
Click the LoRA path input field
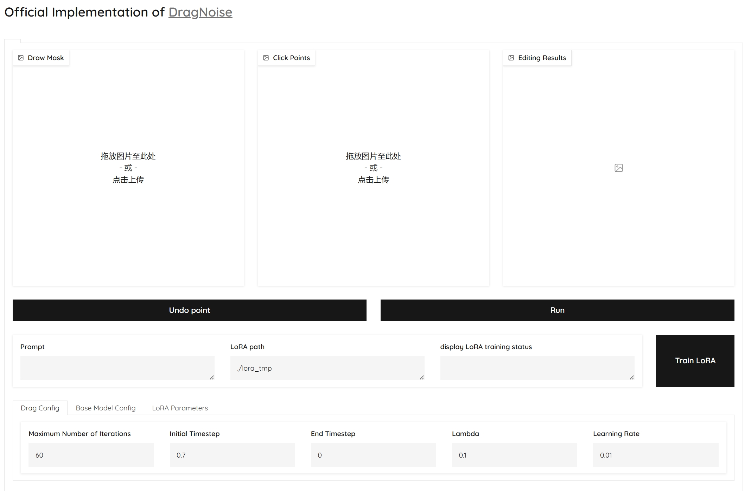tap(327, 368)
